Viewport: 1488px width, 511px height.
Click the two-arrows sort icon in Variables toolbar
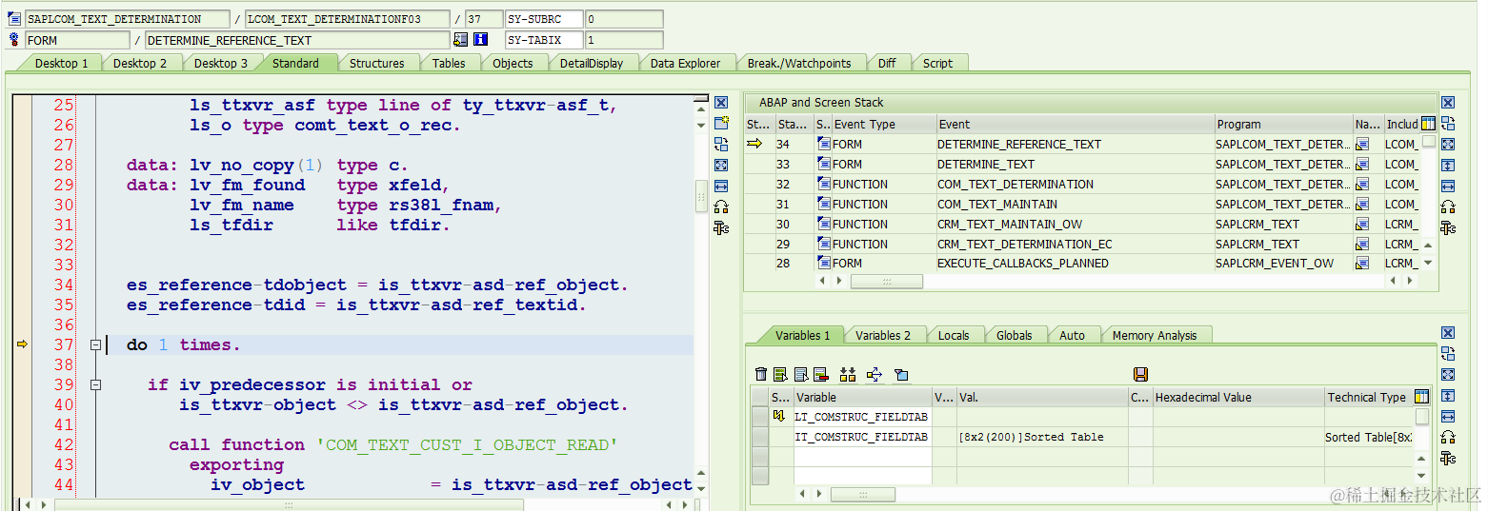click(x=848, y=374)
